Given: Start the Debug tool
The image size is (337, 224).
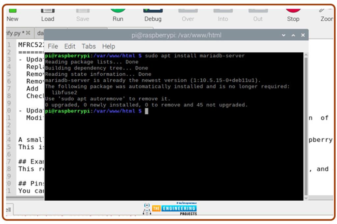Looking at the screenshot, I should tap(152, 11).
